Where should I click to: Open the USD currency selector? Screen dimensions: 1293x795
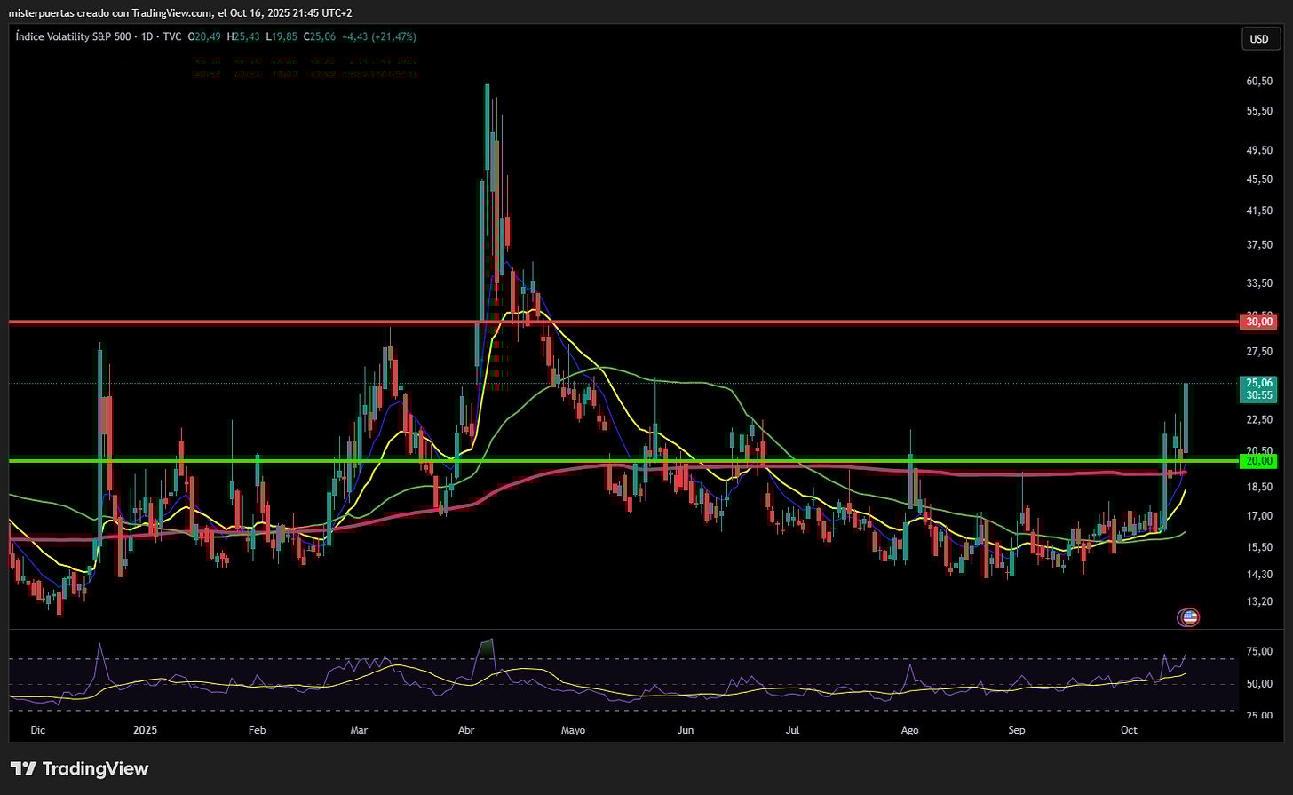pyautogui.click(x=1259, y=39)
